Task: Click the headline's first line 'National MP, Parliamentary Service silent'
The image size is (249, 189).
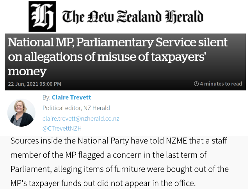Action: click(x=117, y=43)
